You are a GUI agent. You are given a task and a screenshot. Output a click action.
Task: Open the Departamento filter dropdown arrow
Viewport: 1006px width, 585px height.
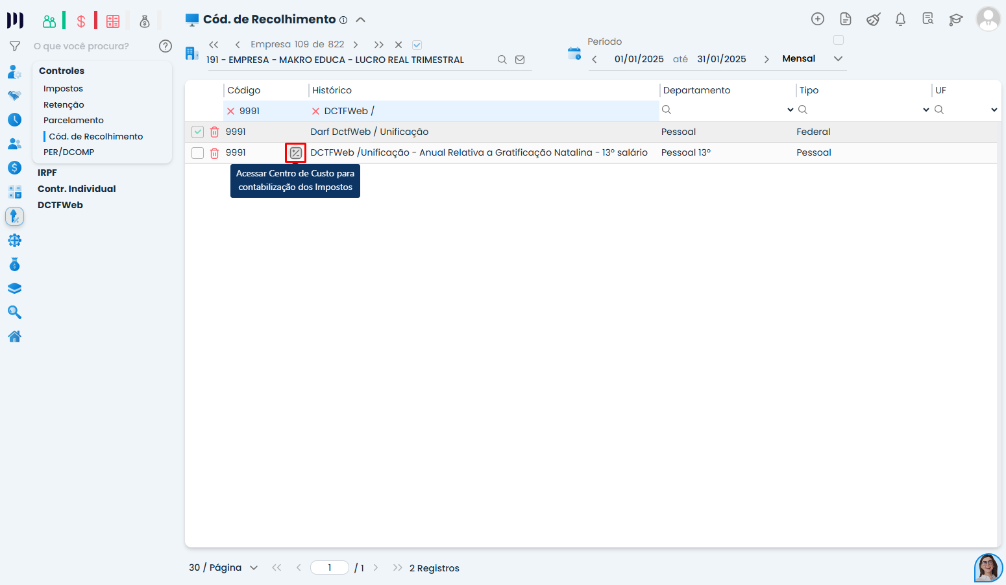pos(790,110)
